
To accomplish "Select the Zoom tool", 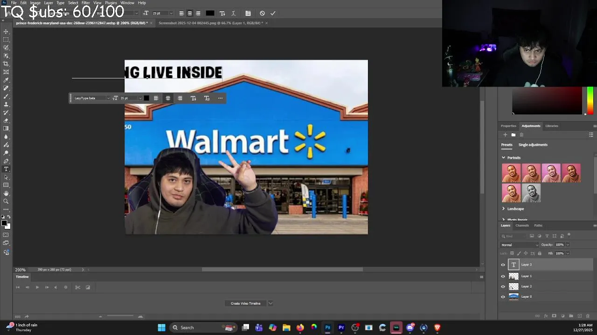I will click(6, 201).
